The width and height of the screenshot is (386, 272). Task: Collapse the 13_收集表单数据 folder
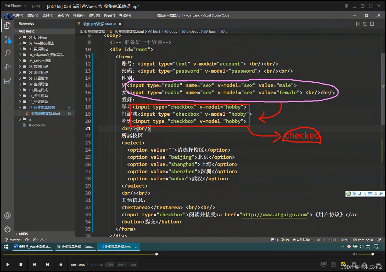(44, 108)
